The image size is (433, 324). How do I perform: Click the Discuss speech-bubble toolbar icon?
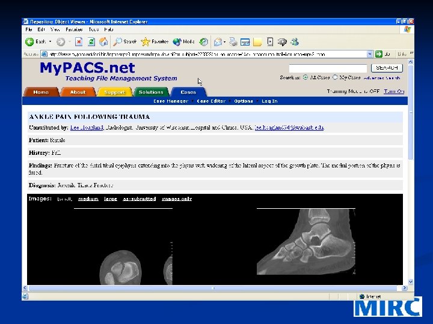click(x=282, y=42)
